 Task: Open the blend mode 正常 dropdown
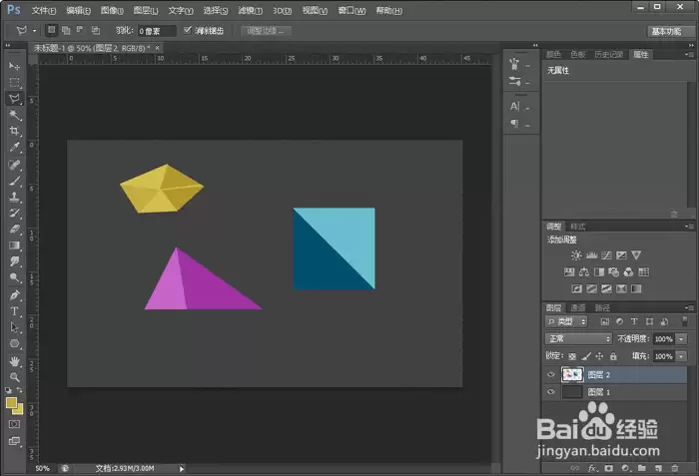pyautogui.click(x=578, y=338)
